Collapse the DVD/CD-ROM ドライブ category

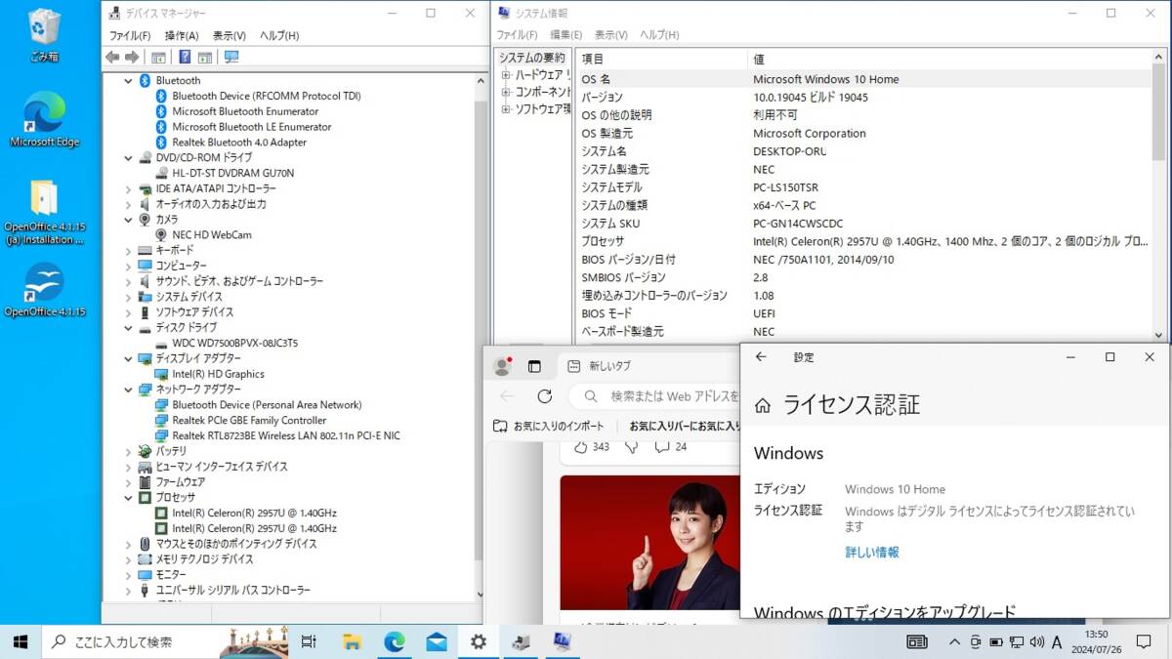(128, 157)
